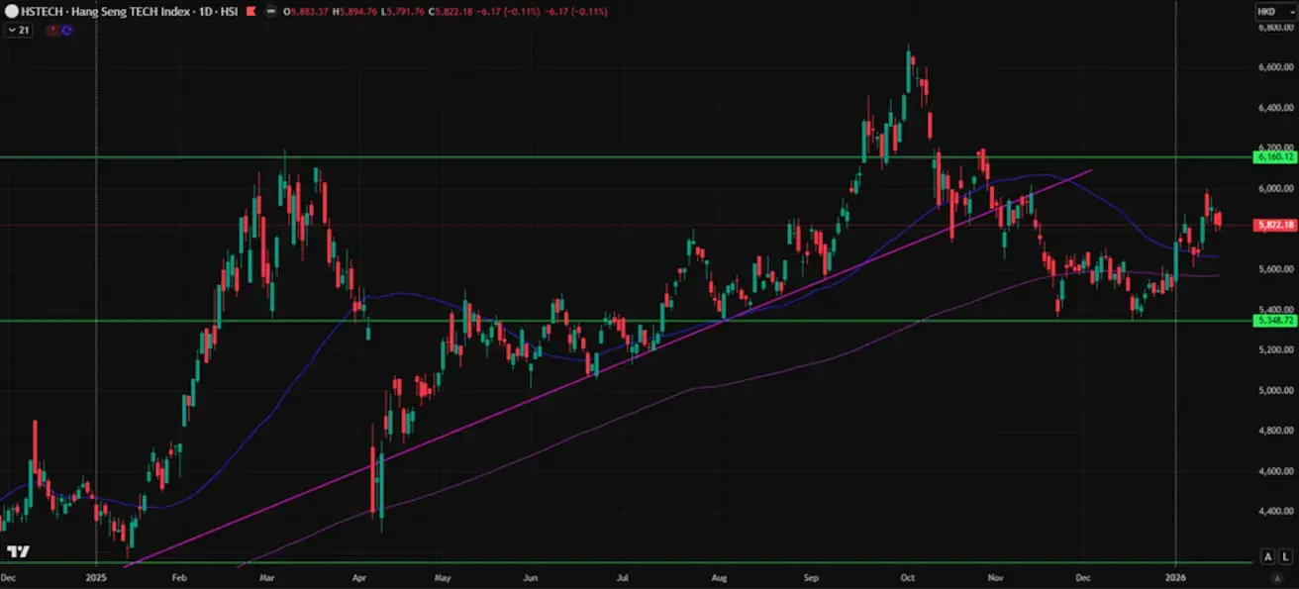Click the gray market status icon
1299x589 pixels.
269,12
